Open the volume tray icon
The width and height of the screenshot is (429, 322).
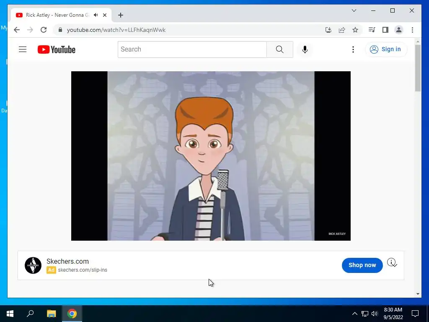(375, 314)
